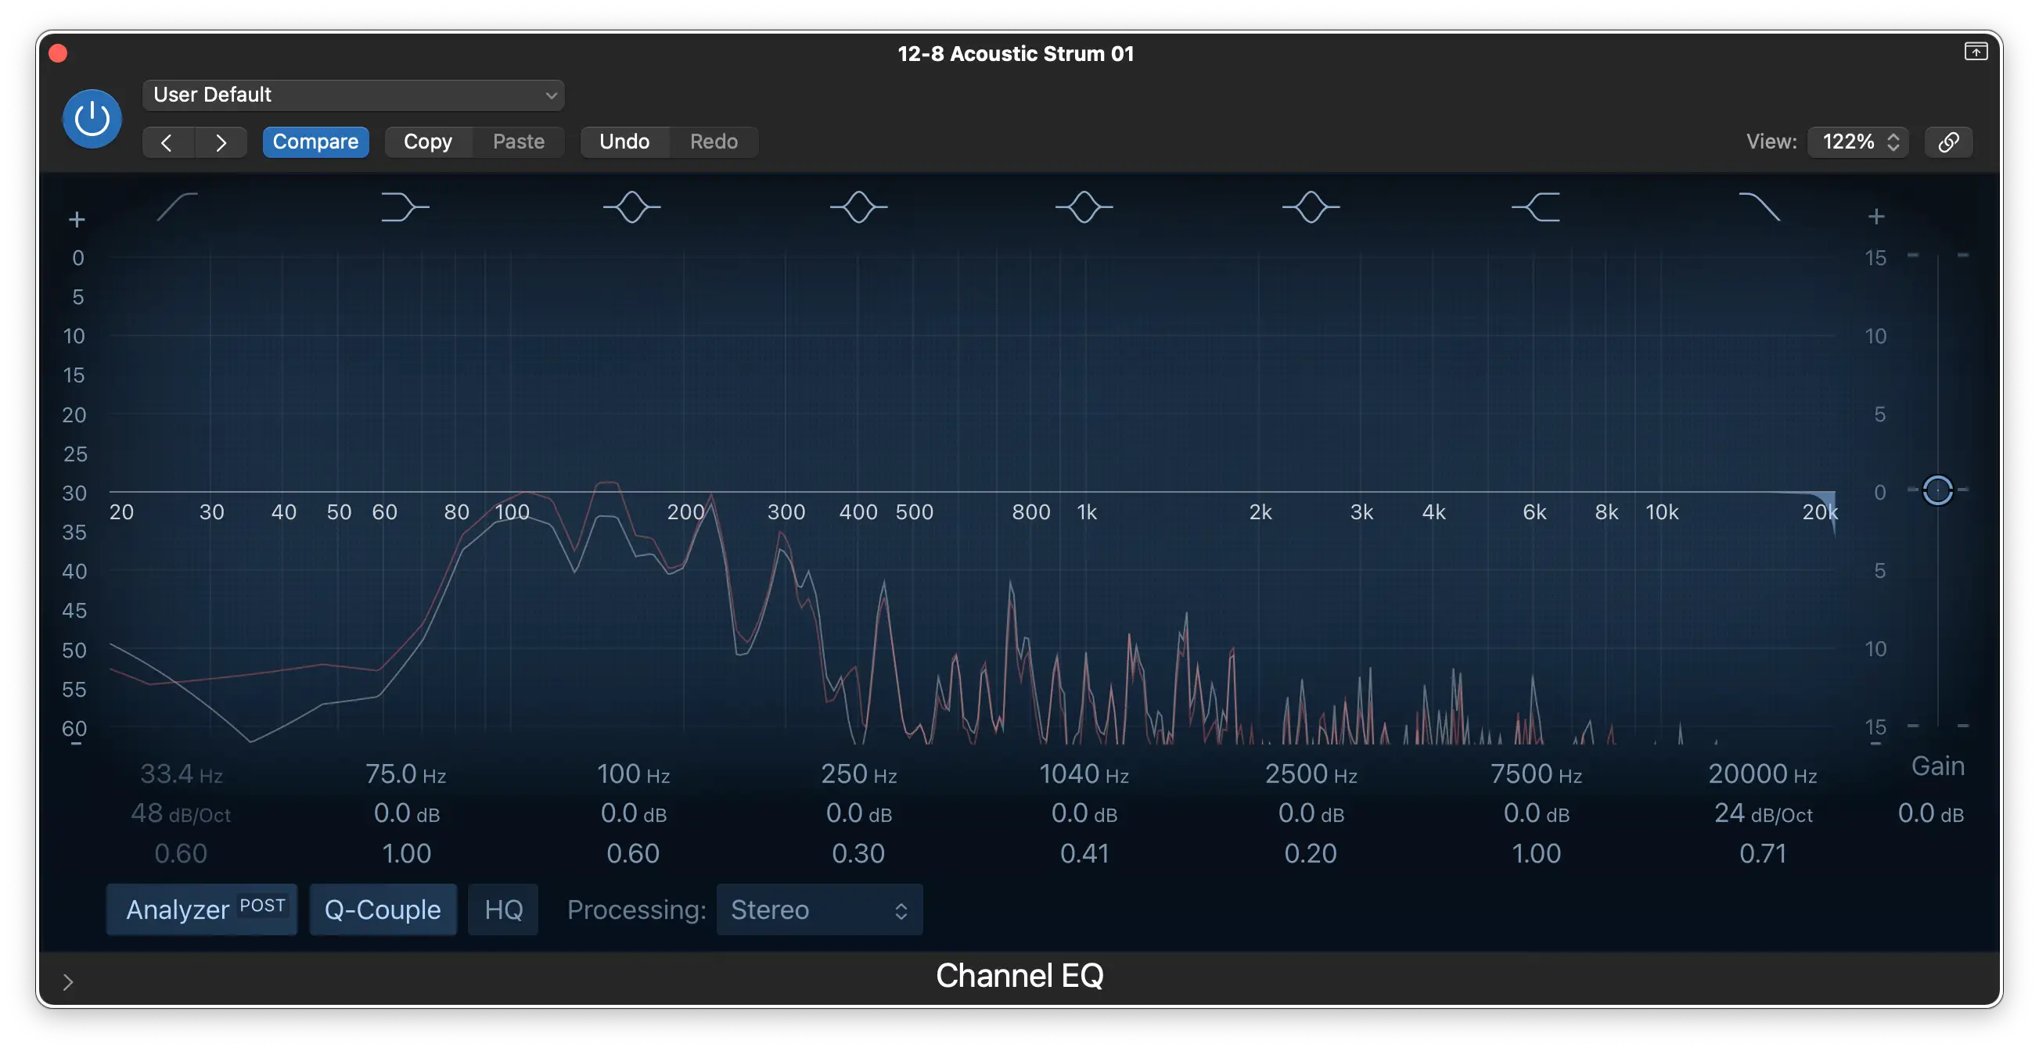Disable the Q-Couple option
The image size is (2039, 1051).
pos(383,909)
